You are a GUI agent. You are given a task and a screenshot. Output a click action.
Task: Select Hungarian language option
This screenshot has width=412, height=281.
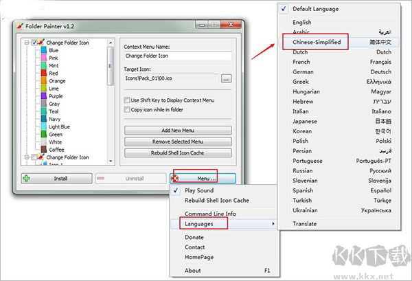pos(339,91)
